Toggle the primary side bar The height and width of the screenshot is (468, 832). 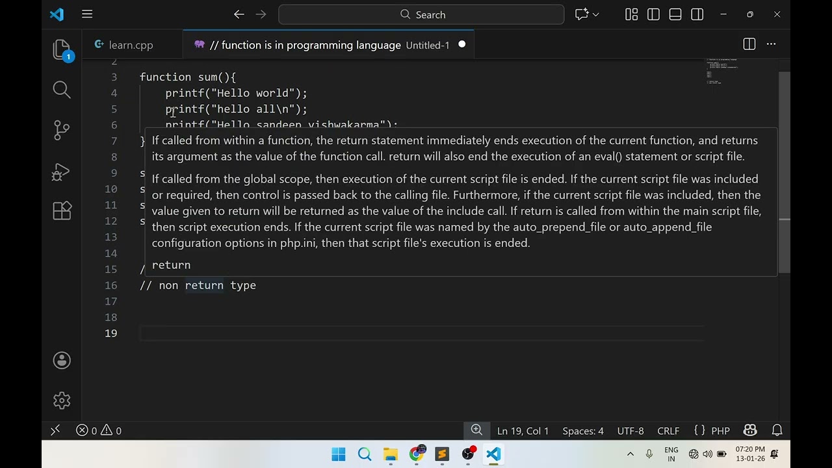[653, 14]
